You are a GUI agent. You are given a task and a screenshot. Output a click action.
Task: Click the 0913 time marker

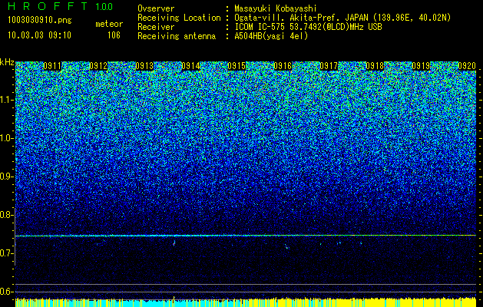[x=144, y=65]
